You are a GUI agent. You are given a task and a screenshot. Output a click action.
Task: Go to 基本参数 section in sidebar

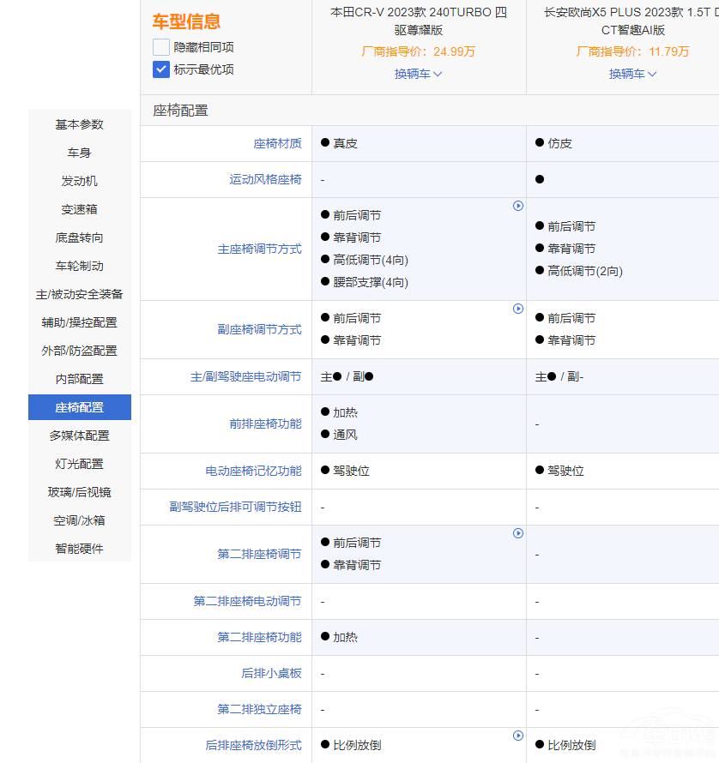[80, 124]
